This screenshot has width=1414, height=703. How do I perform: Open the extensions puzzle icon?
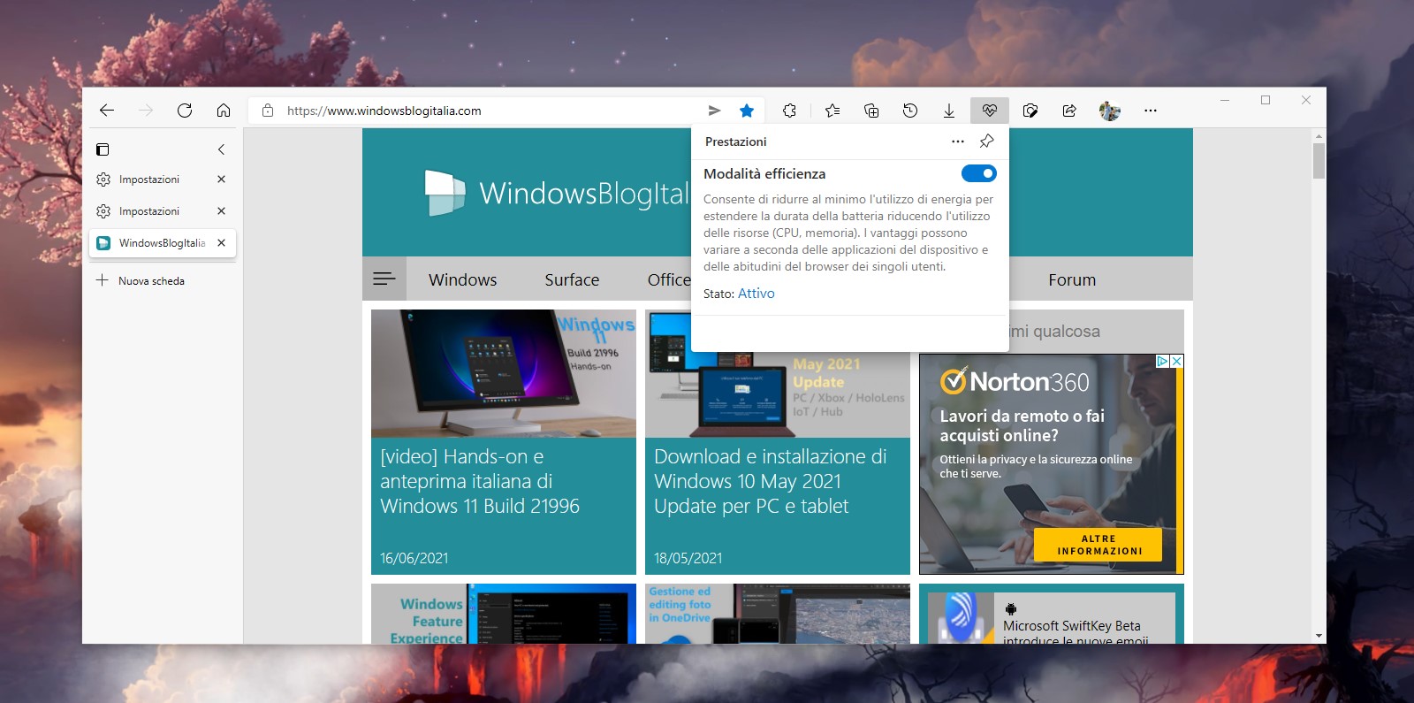[x=789, y=111]
